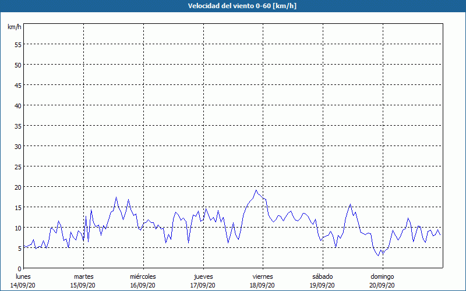Select the y-axis value 55
The width and height of the screenshot is (466, 291).
18,45
